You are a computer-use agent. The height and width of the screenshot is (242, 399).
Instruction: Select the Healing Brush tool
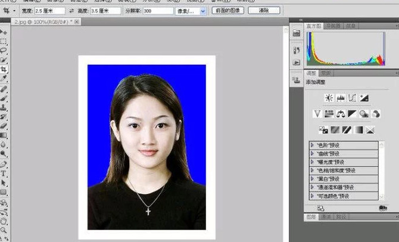(x=4, y=89)
